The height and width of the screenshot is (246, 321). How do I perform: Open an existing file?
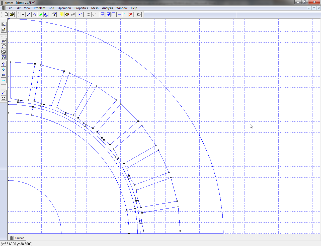pos(12,14)
